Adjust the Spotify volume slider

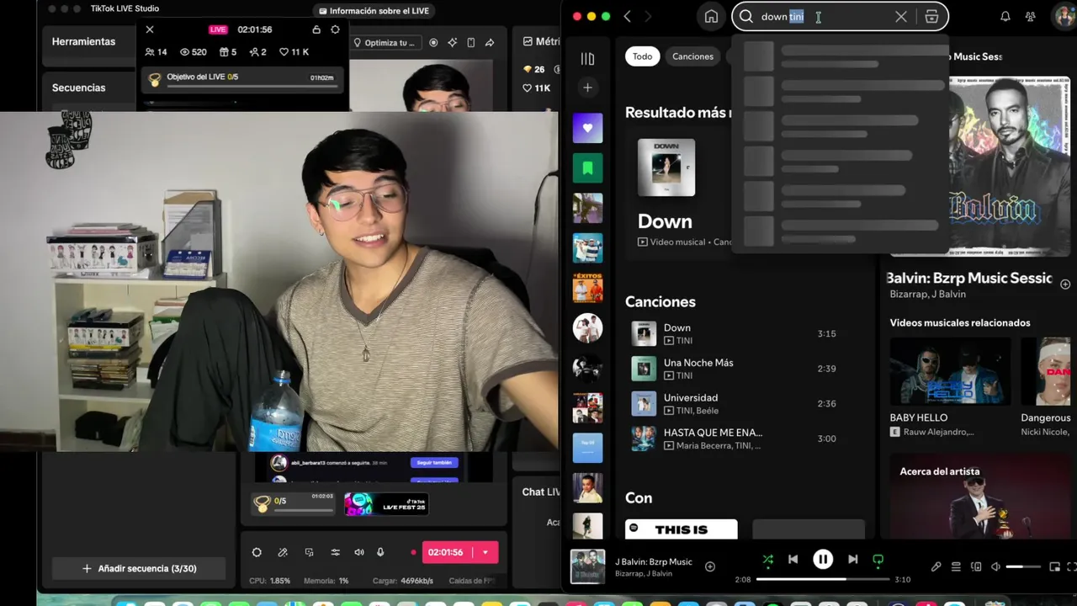pos(1023,566)
